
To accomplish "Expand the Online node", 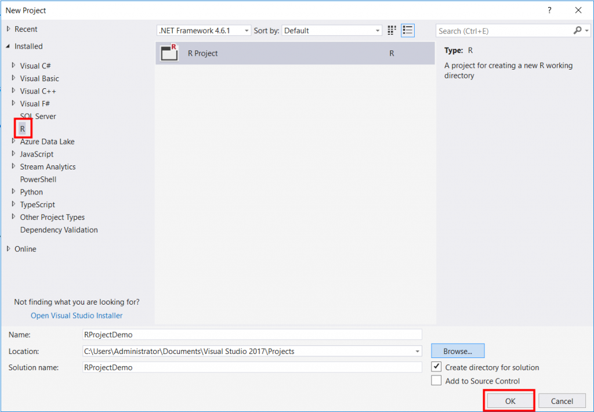I will [8, 248].
